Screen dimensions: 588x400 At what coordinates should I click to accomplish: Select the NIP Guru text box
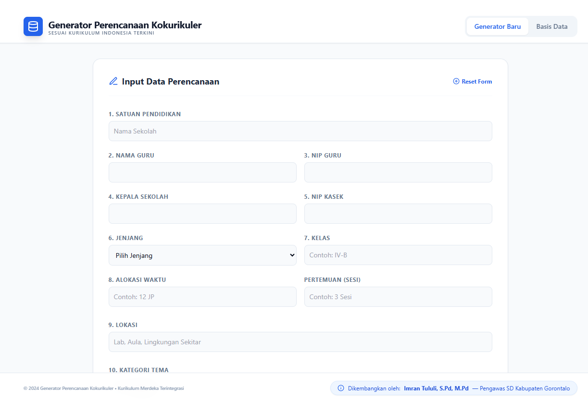tap(398, 172)
